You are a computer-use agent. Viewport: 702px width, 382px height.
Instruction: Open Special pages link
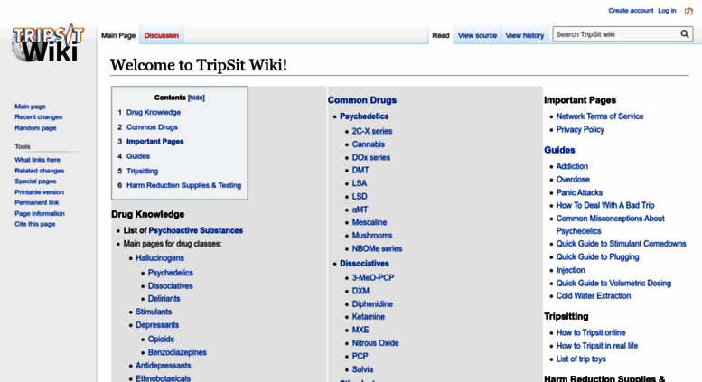coord(35,182)
